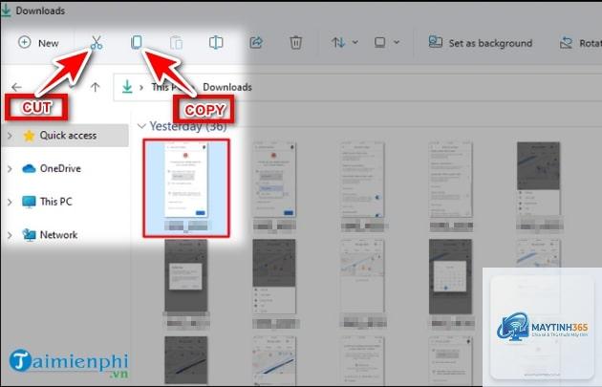
Task: Click the New button
Action: (38, 43)
